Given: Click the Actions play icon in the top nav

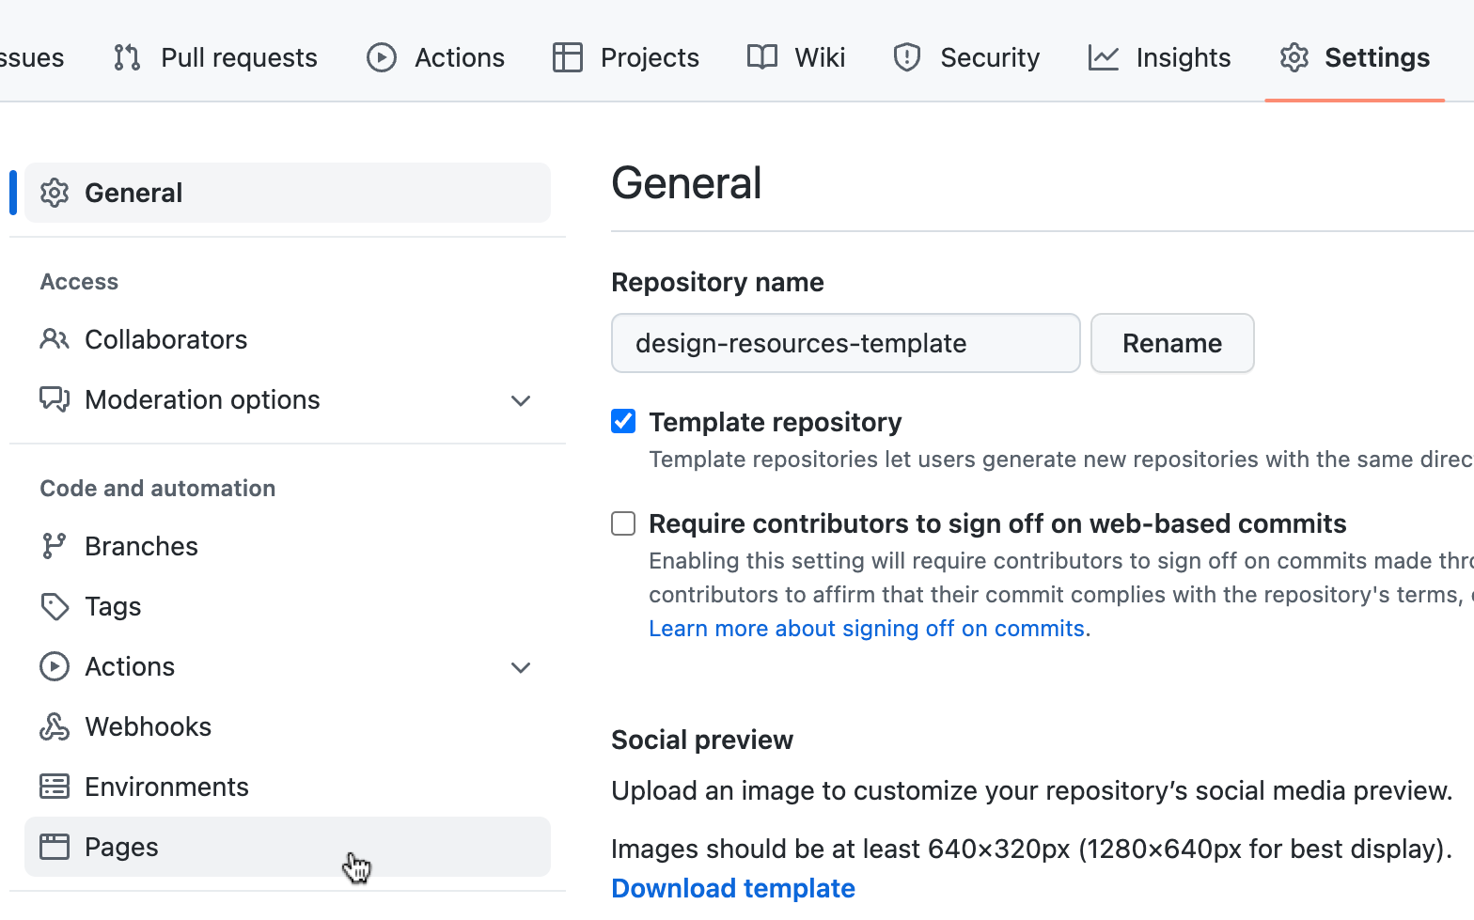Looking at the screenshot, I should tap(381, 57).
